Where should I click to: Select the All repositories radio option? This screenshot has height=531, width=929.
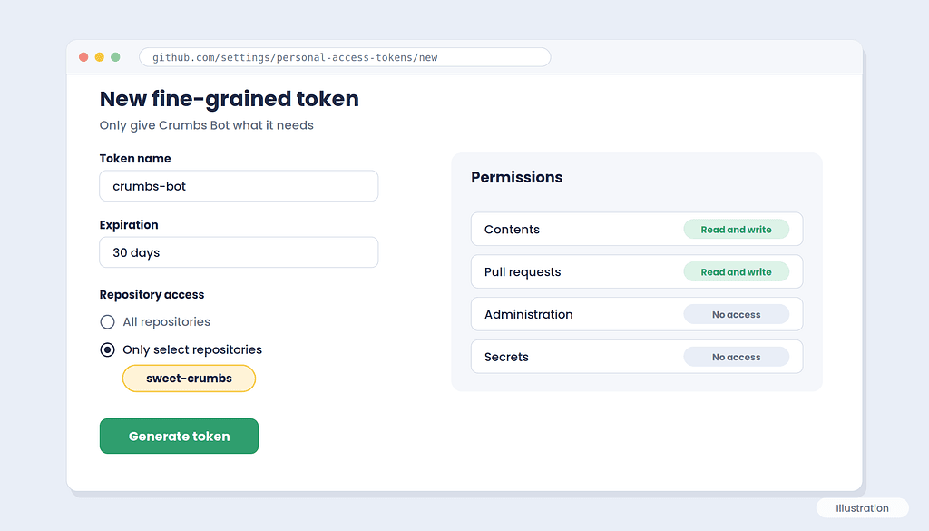coord(107,322)
